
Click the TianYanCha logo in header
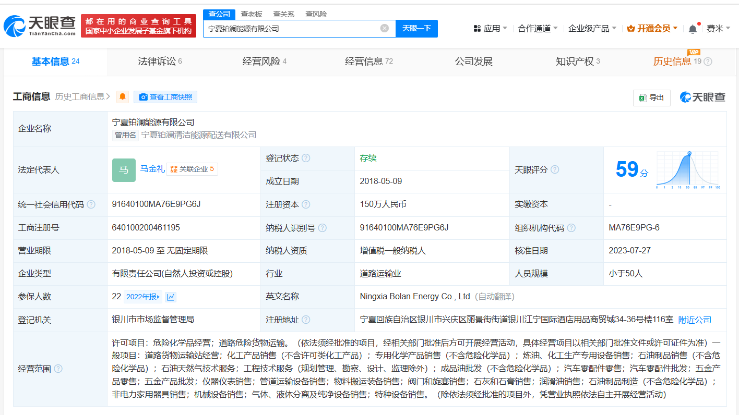pyautogui.click(x=40, y=26)
